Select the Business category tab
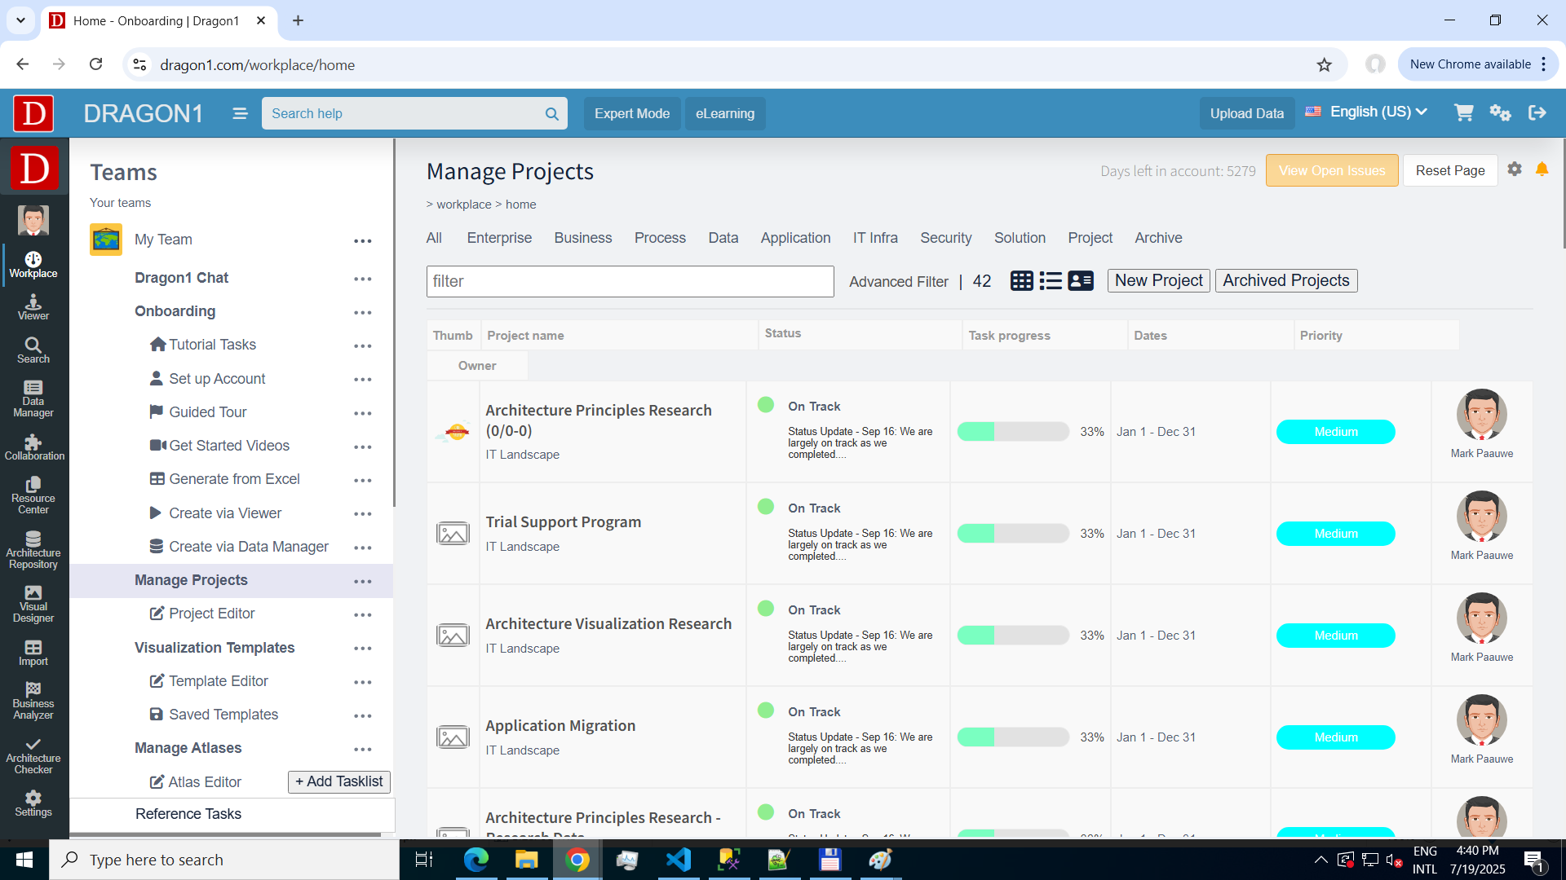 pyautogui.click(x=583, y=238)
